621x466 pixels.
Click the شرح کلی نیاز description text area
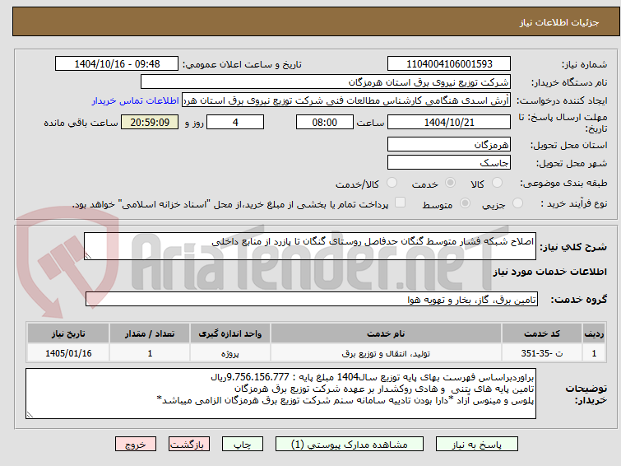click(x=310, y=246)
